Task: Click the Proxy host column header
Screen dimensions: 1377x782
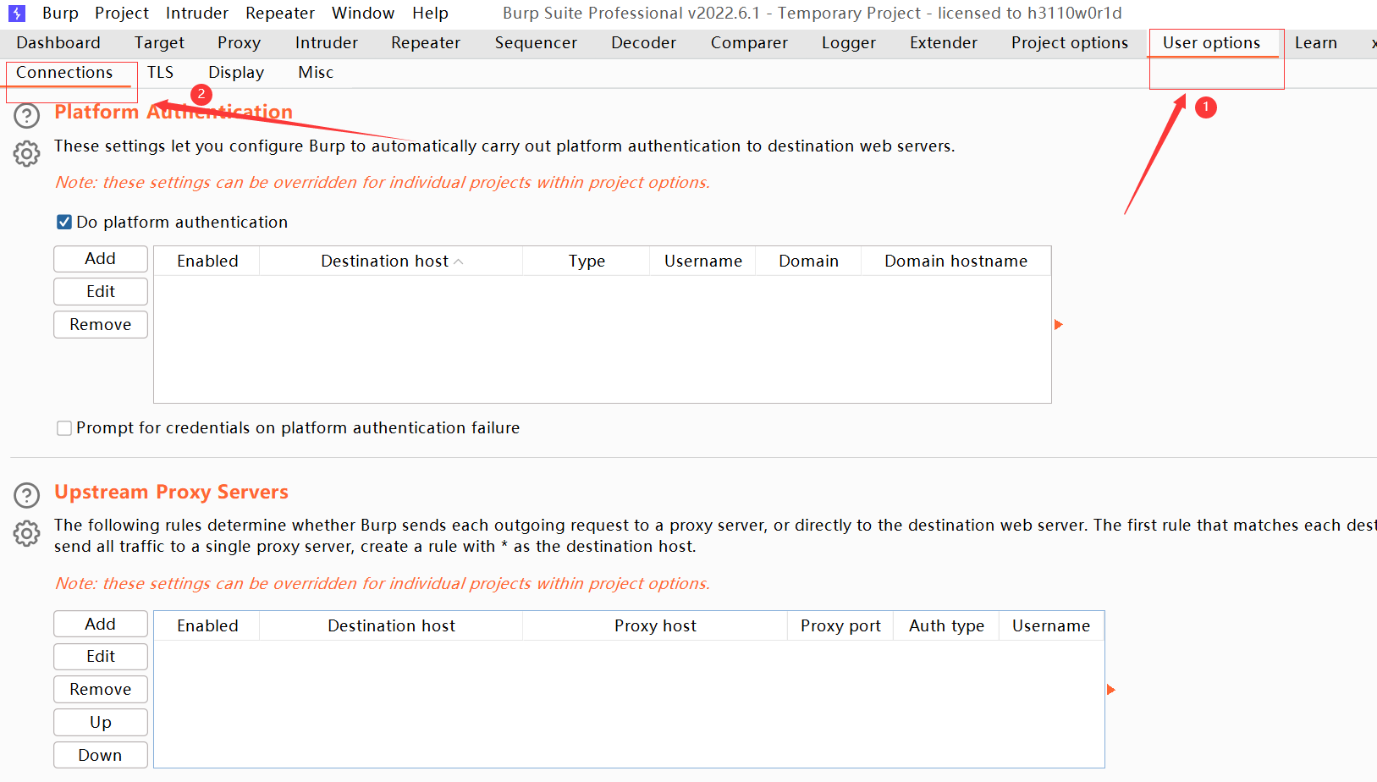Action: (x=655, y=626)
